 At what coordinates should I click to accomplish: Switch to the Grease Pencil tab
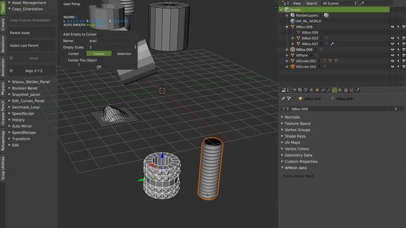click(3, 112)
